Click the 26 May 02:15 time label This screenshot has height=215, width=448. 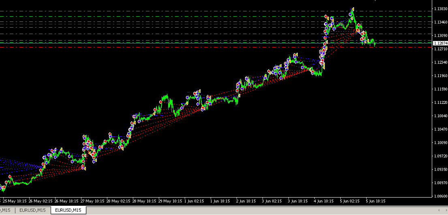[41, 201]
